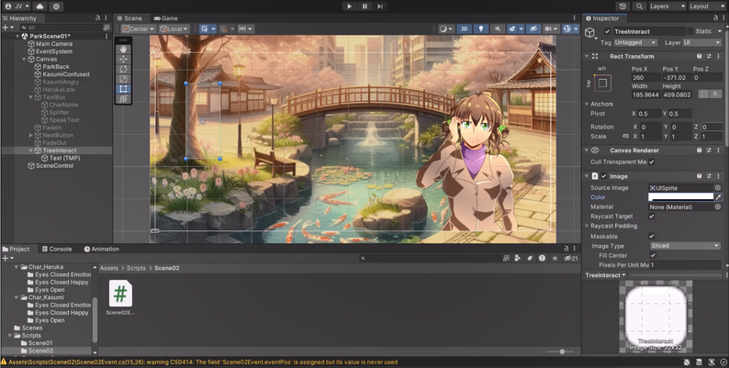Click the Raw edit mode R button

click(715, 95)
